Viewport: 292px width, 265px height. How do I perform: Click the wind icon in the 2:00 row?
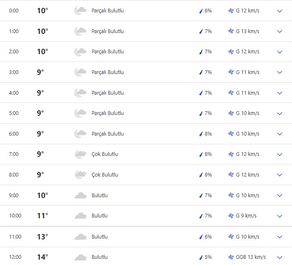click(x=231, y=52)
